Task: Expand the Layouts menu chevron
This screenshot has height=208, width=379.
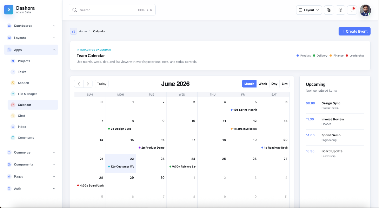Action: (x=54, y=38)
